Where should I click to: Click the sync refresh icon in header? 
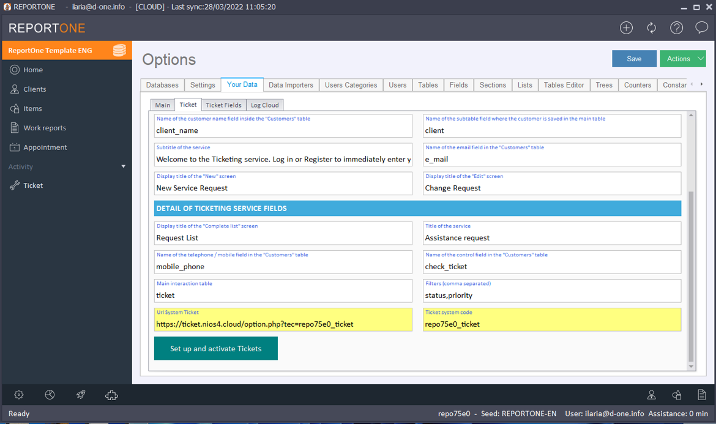[x=651, y=28]
